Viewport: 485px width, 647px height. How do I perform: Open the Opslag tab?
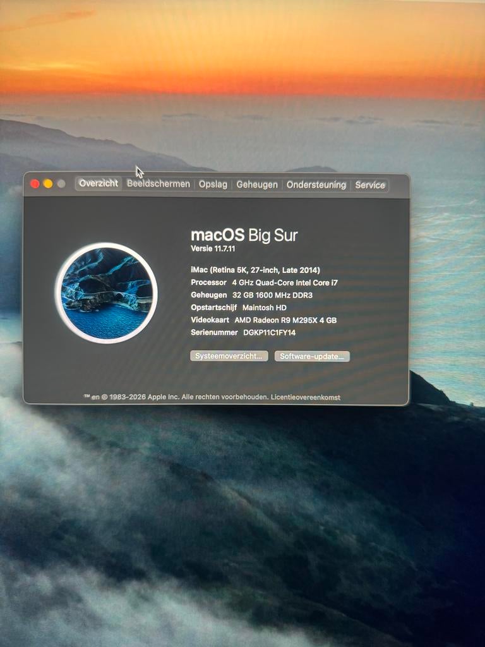tap(213, 184)
